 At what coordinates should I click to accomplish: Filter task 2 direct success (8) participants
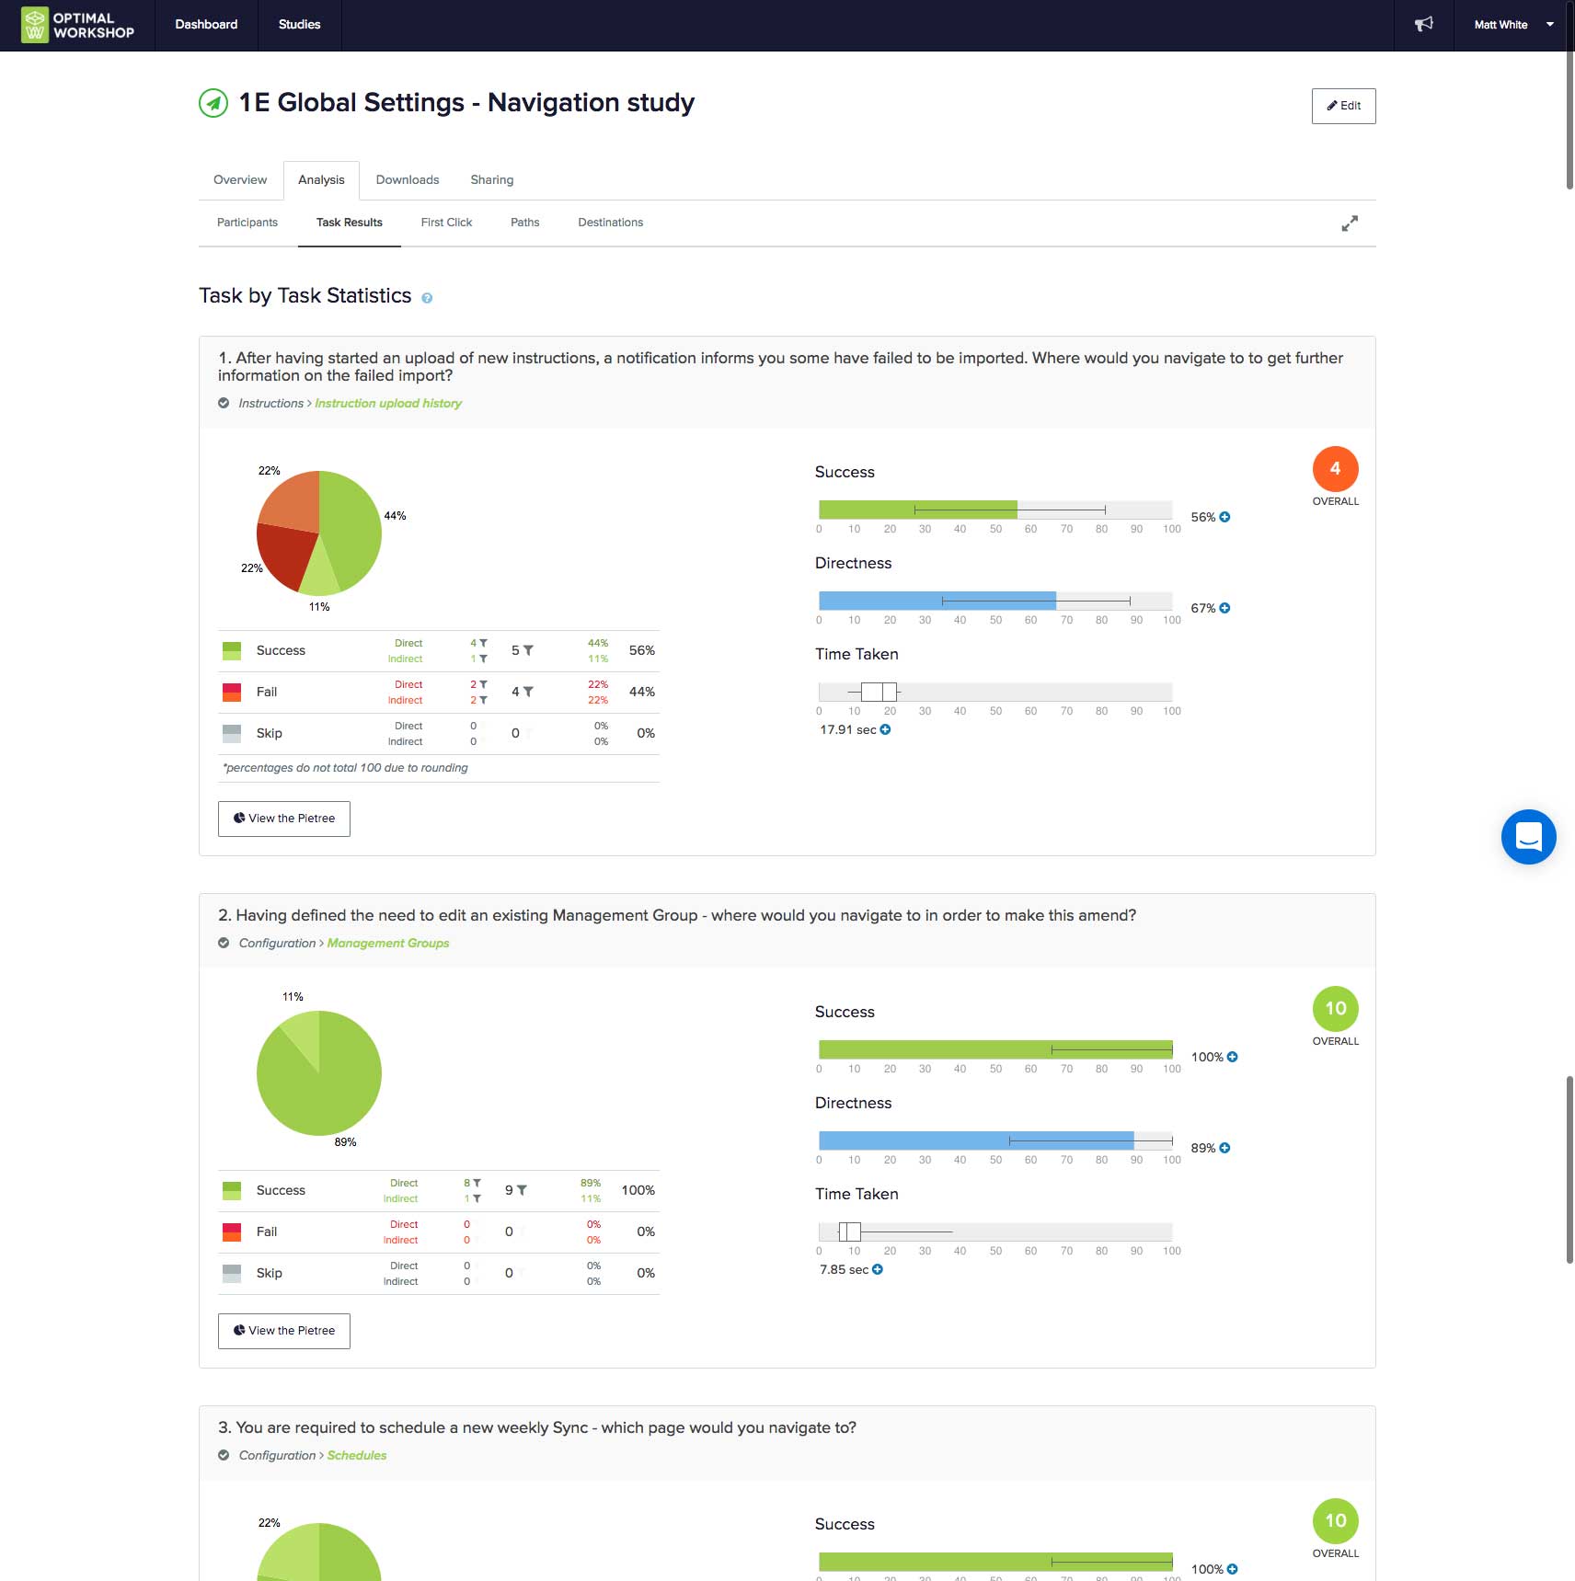point(477,1184)
